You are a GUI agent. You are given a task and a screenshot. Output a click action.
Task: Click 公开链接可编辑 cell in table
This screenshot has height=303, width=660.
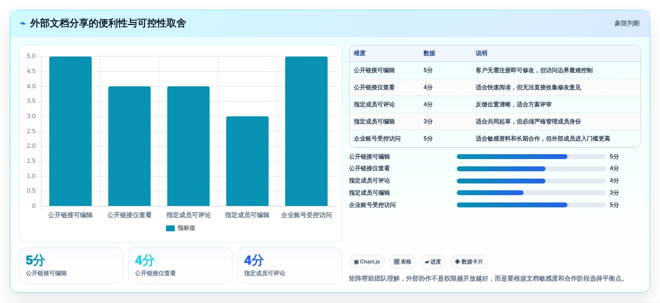pos(374,70)
